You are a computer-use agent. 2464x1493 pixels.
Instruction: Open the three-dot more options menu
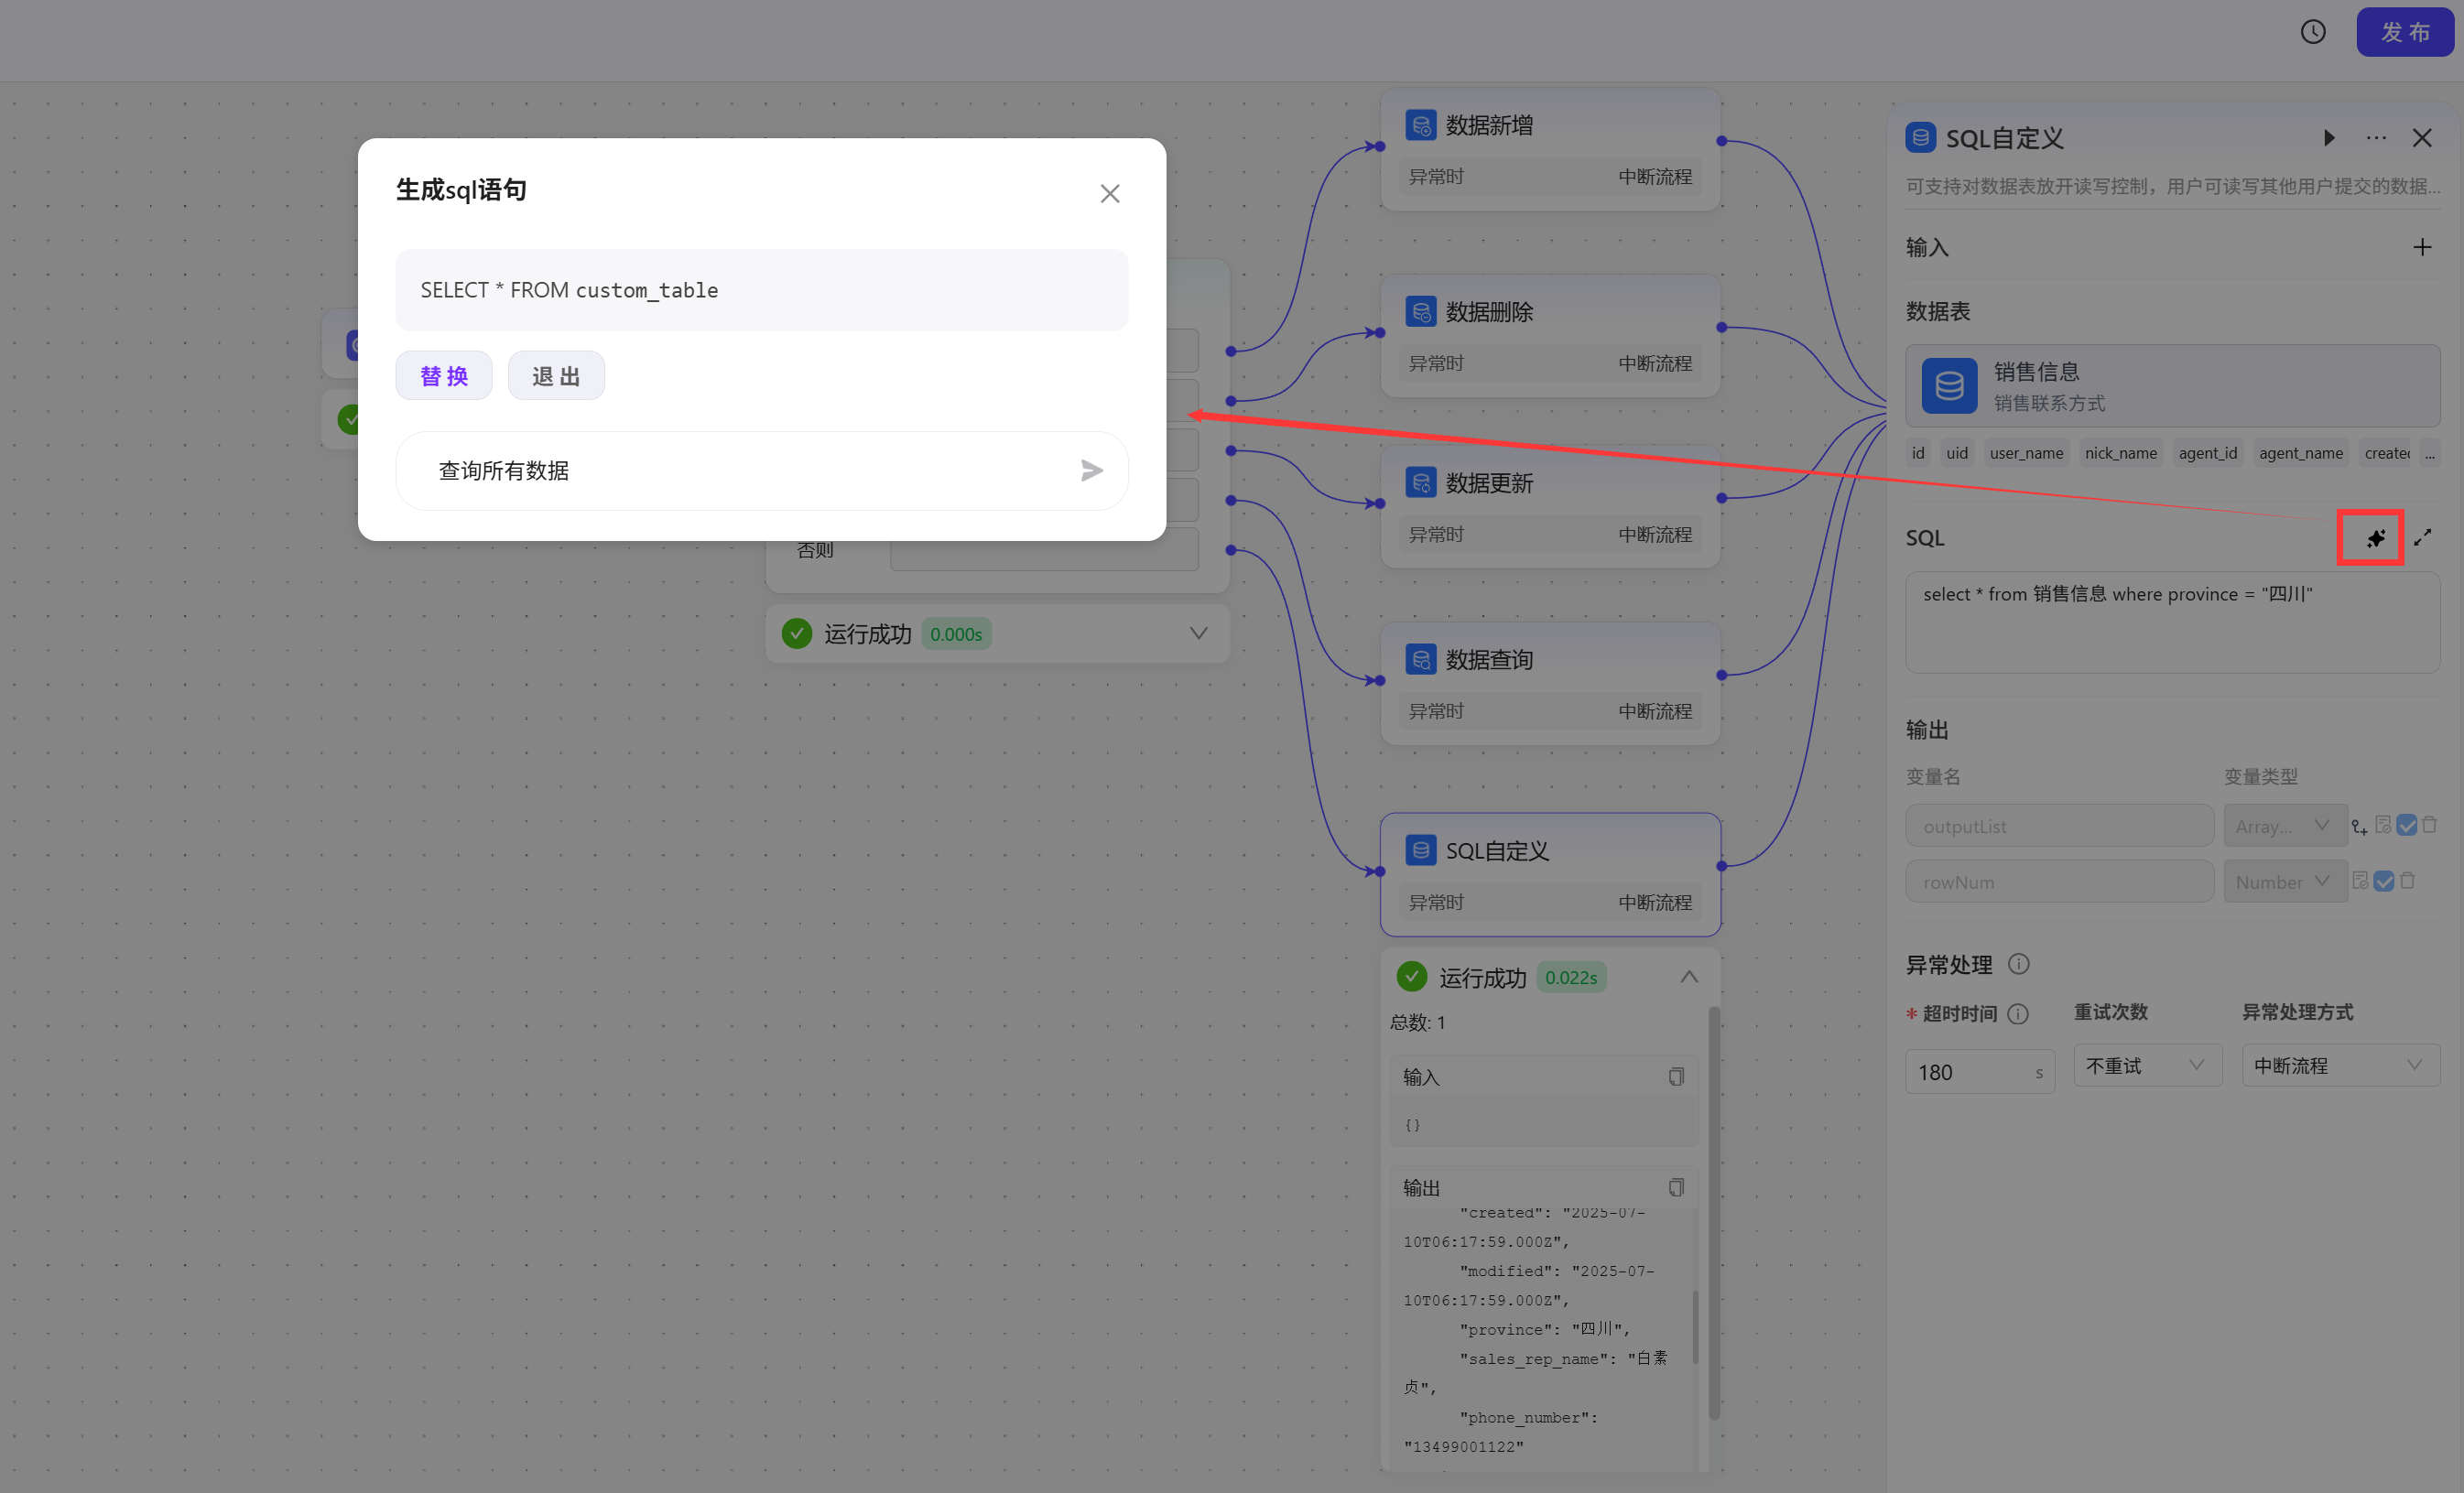[2376, 138]
